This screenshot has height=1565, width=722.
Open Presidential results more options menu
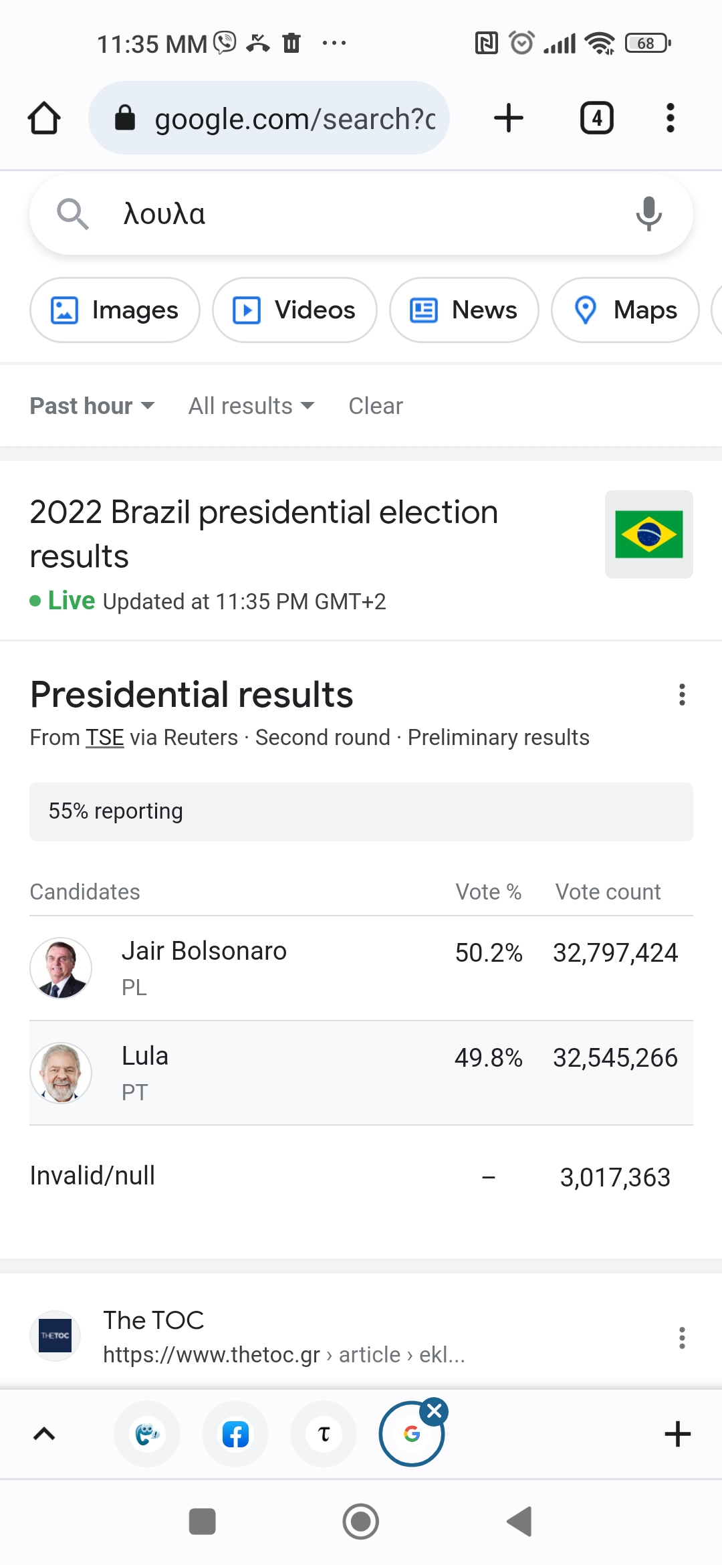(681, 694)
